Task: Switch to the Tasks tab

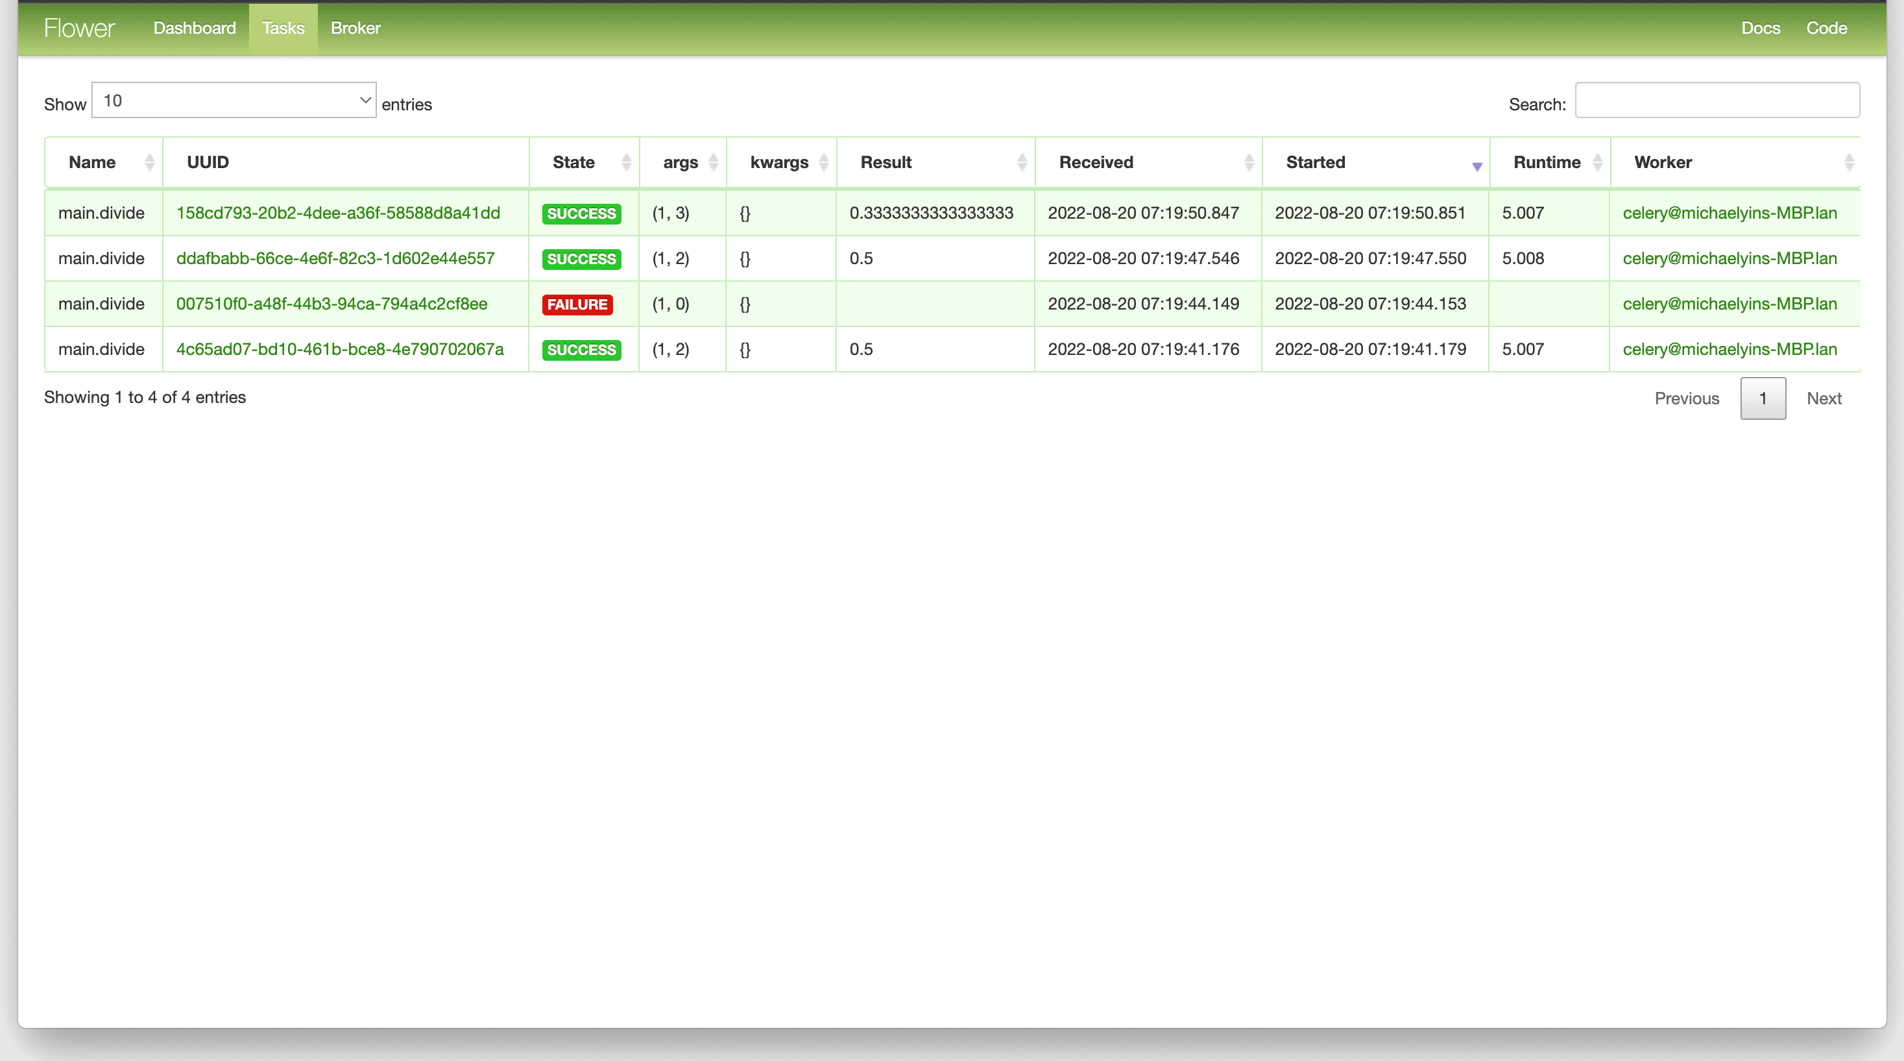Action: click(283, 28)
